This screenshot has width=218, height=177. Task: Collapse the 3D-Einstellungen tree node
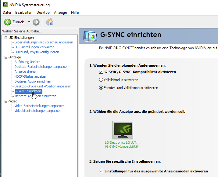click(x=6, y=38)
